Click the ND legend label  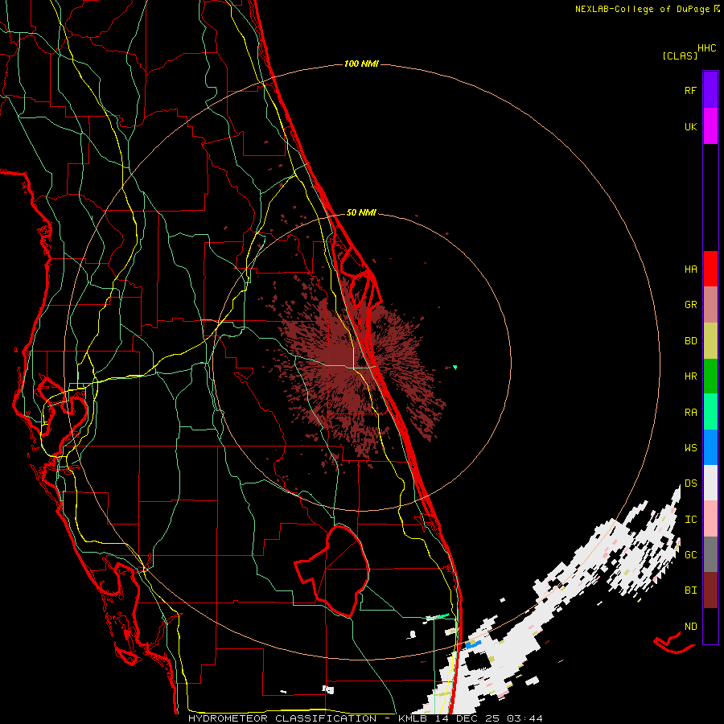click(x=690, y=627)
